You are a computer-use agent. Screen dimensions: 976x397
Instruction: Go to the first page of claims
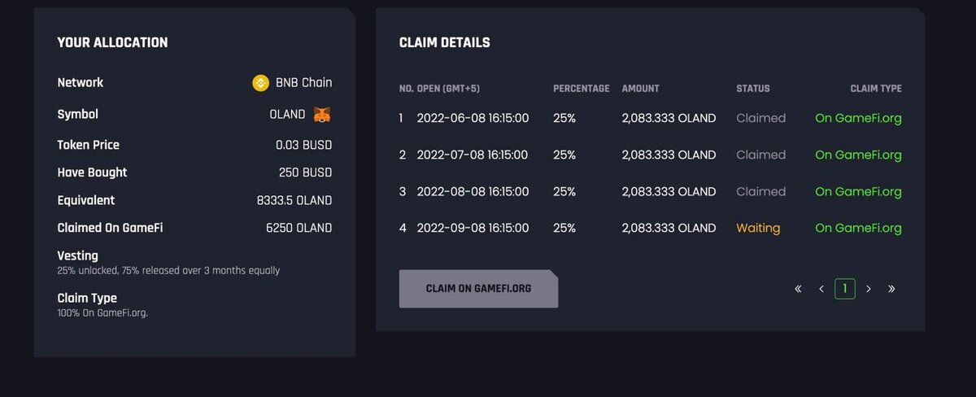[798, 289]
